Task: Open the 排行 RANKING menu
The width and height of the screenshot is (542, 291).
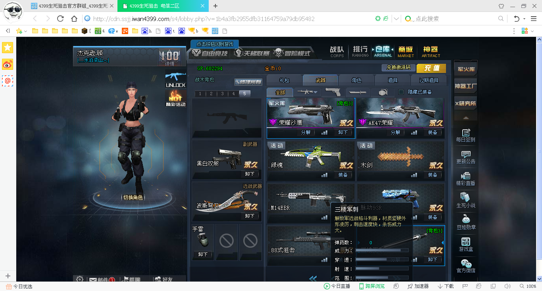Action: [360, 51]
